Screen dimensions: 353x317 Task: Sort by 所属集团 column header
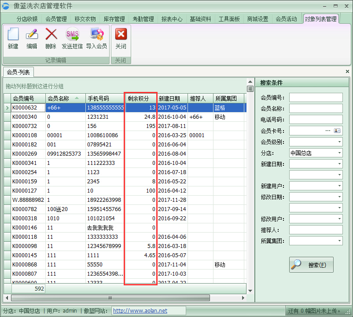click(228, 98)
